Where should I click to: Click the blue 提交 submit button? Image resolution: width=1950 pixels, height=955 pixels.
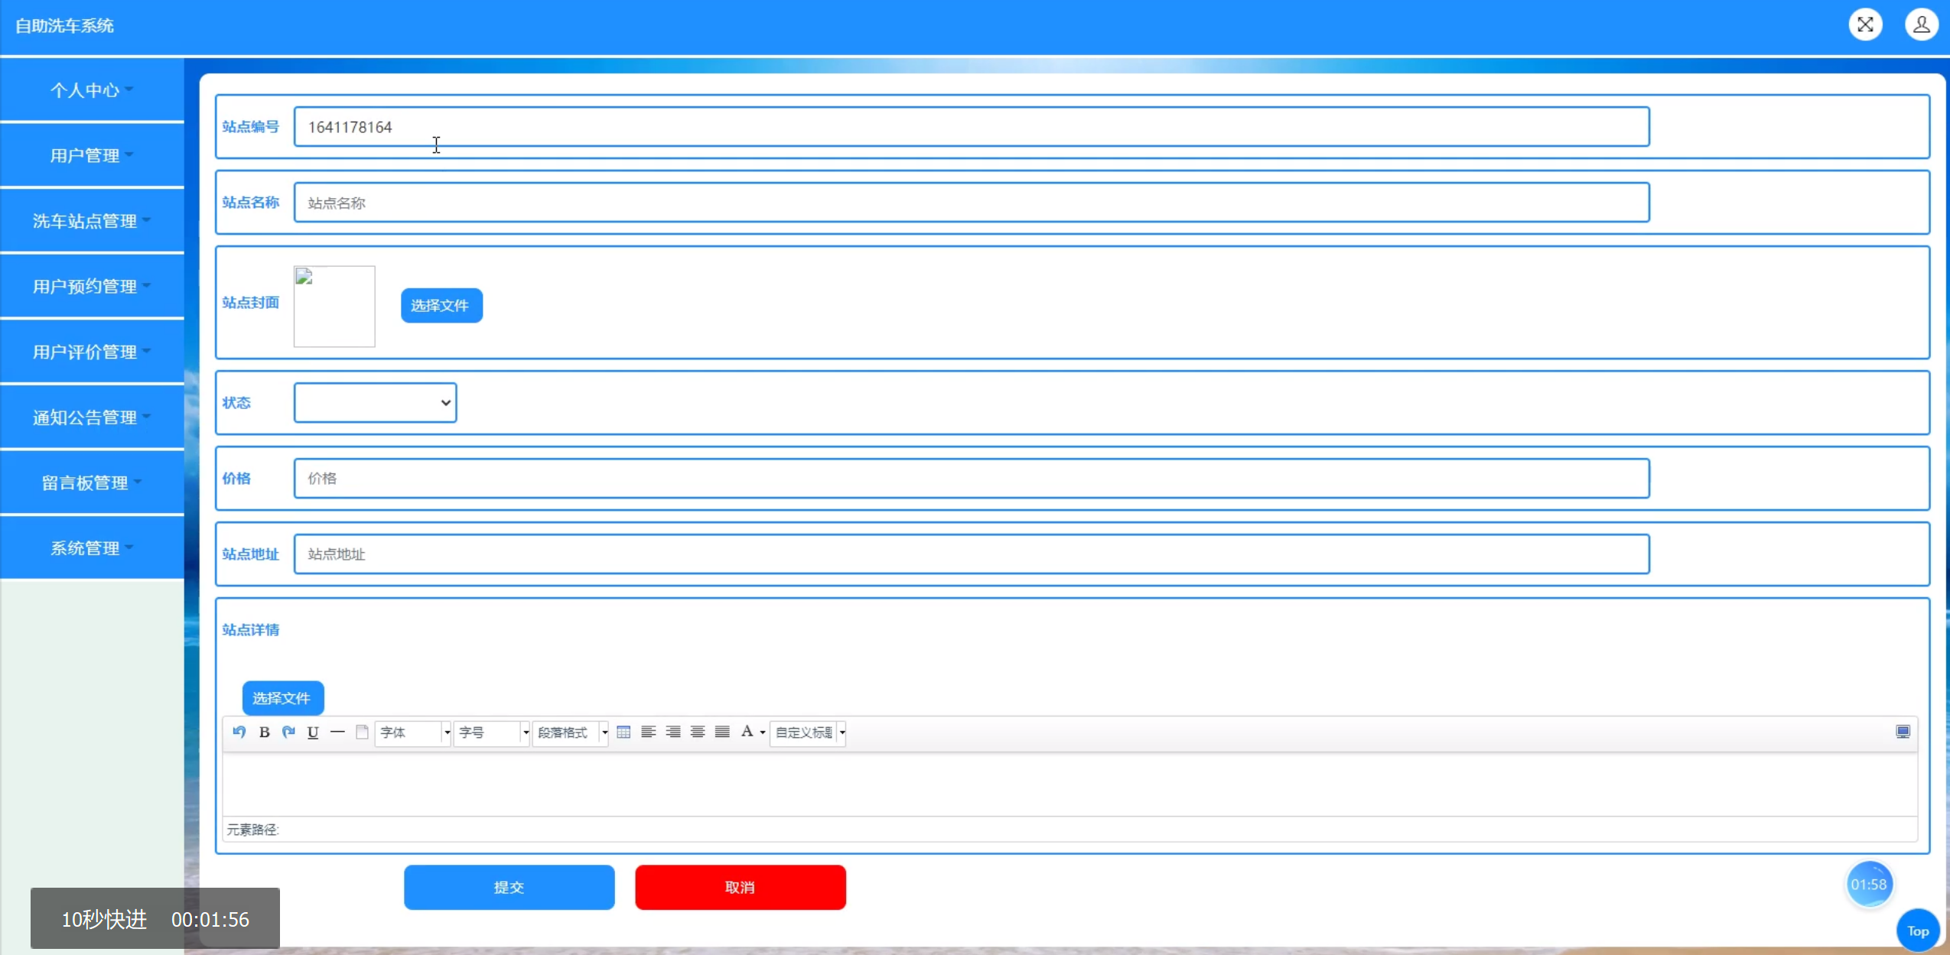tap(509, 887)
